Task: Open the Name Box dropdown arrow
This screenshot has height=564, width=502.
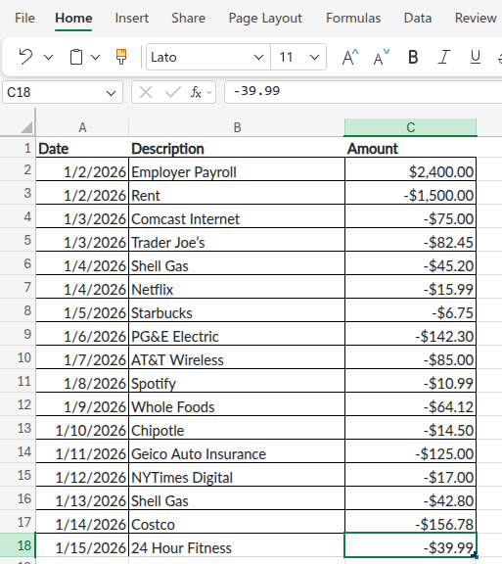Action: coord(112,94)
